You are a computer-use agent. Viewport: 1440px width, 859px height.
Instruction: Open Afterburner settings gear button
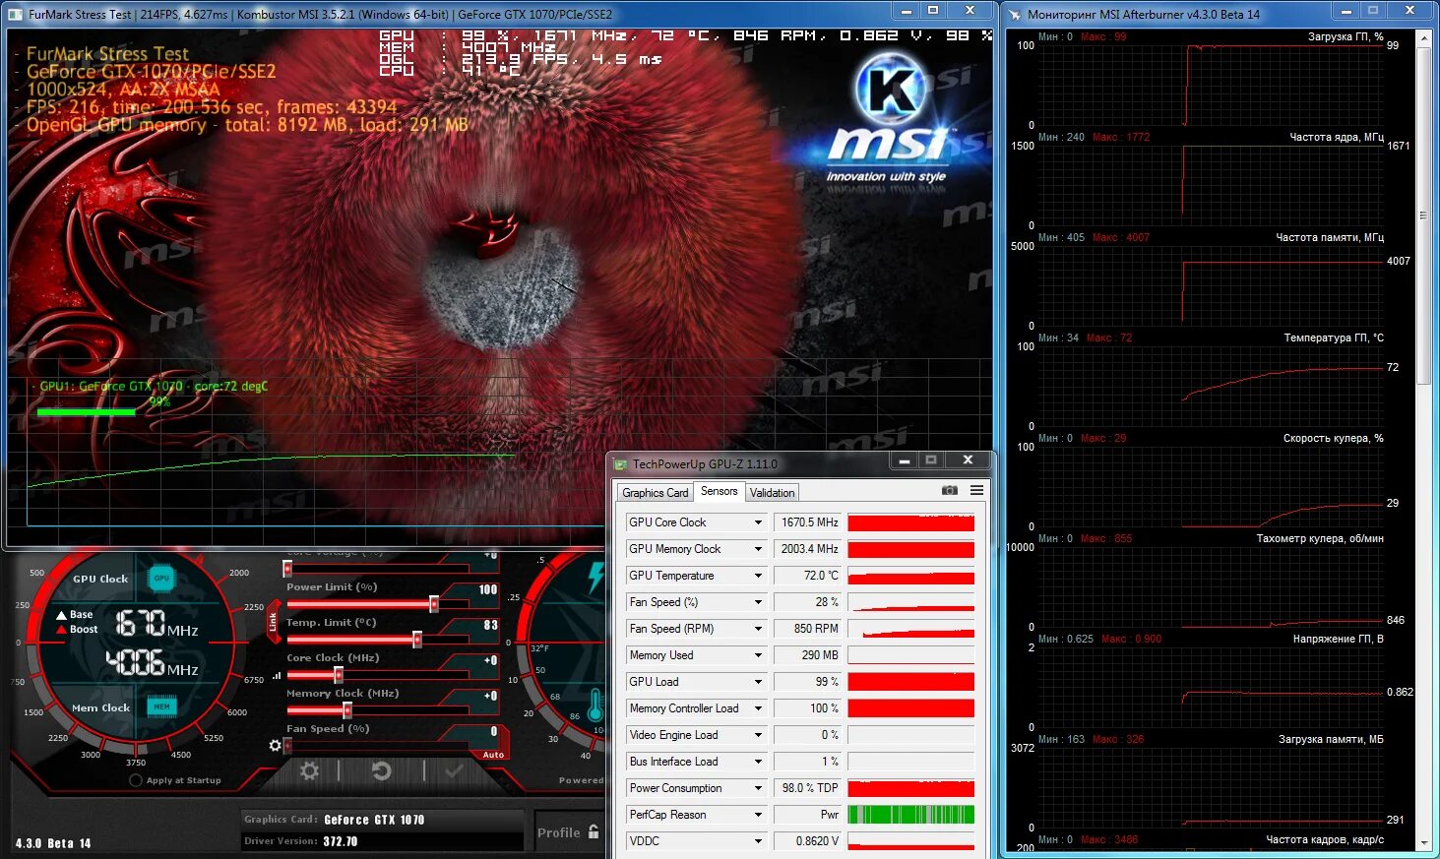pos(309,771)
